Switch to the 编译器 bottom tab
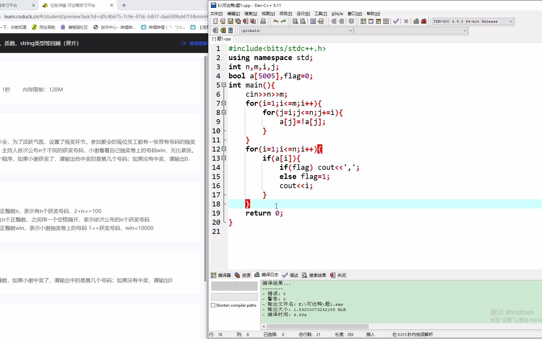 (221, 275)
